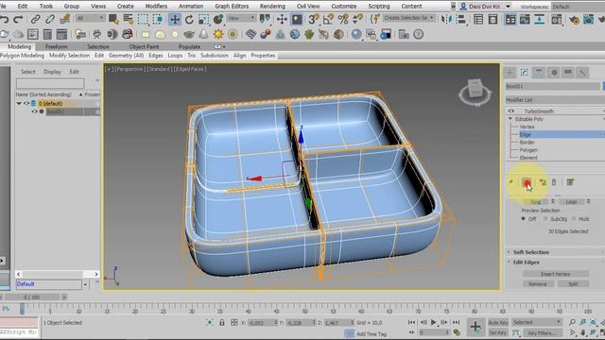Open the Motion command panel tab
Viewport: 605px width, 340px height.
click(554, 72)
